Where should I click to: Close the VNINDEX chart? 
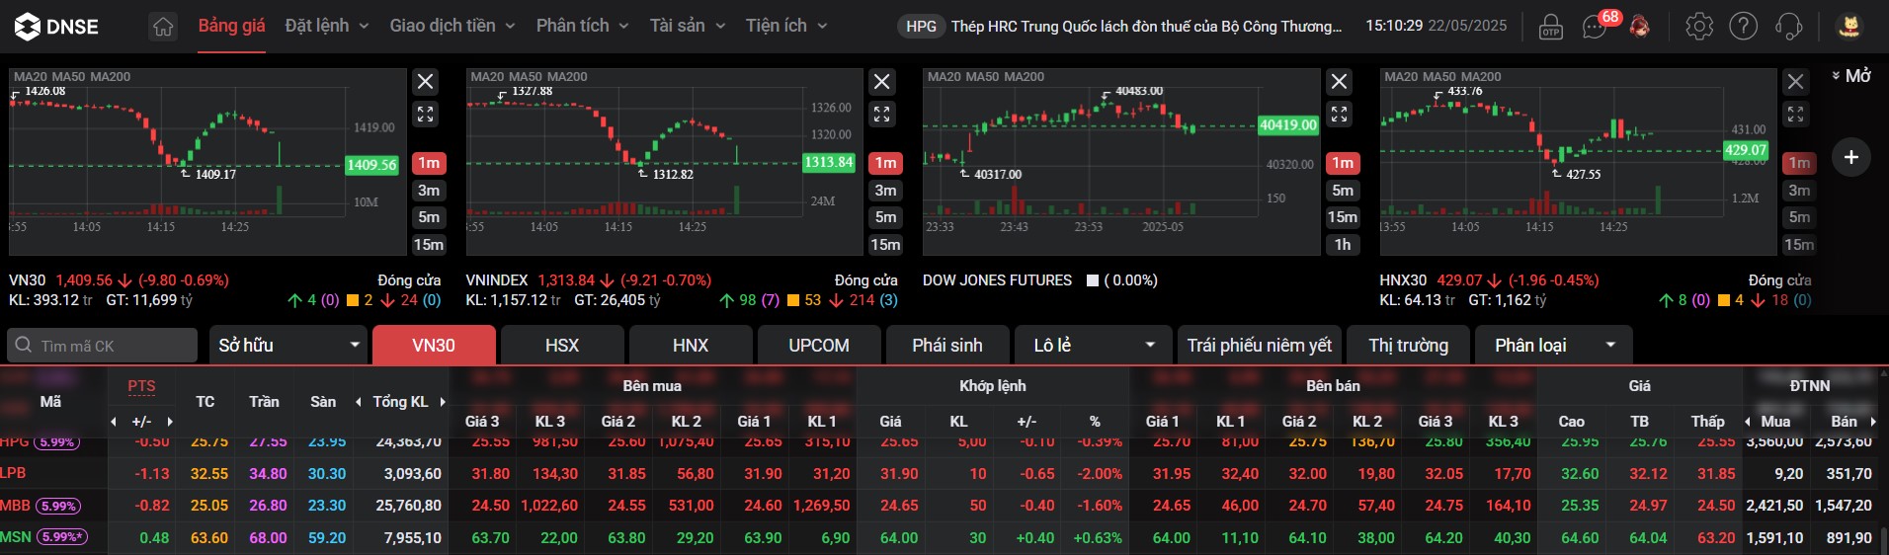[x=882, y=82]
